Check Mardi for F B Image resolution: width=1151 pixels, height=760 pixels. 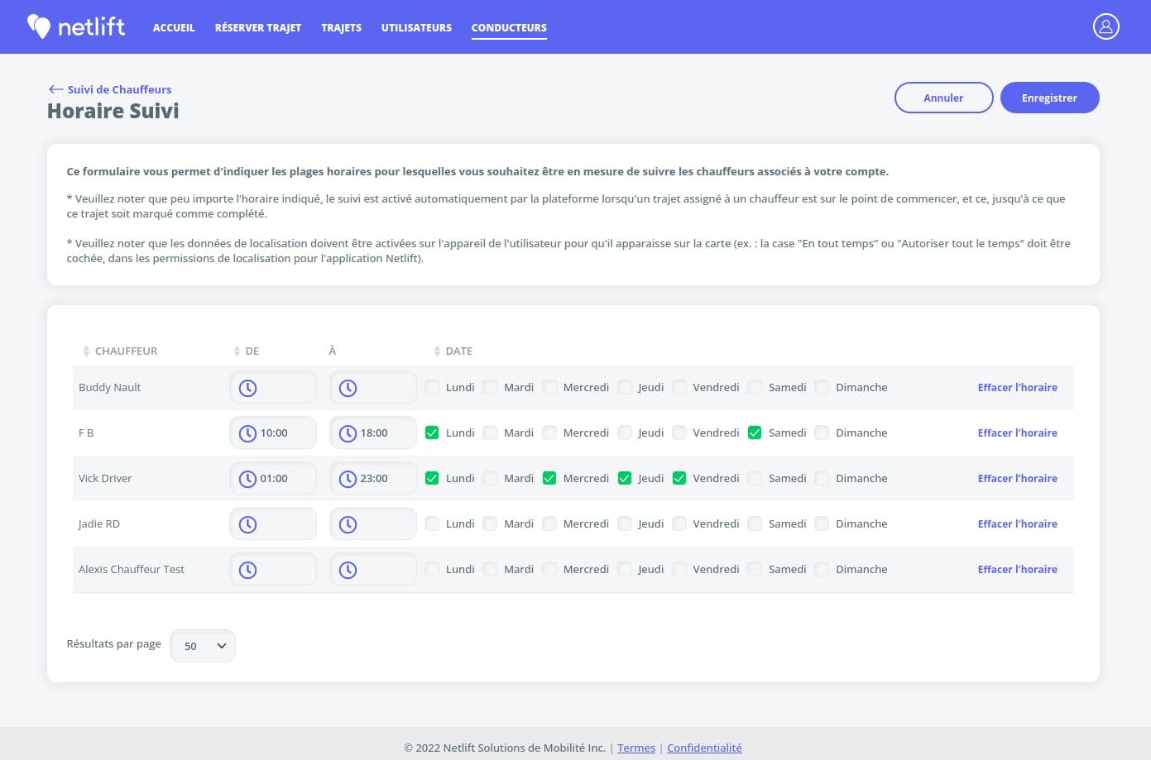tap(490, 433)
